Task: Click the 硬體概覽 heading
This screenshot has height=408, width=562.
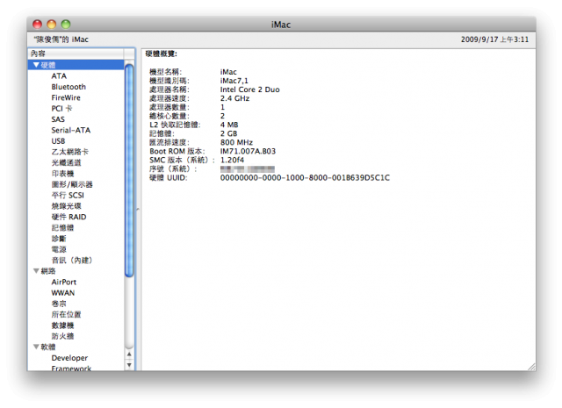Action: (x=161, y=54)
